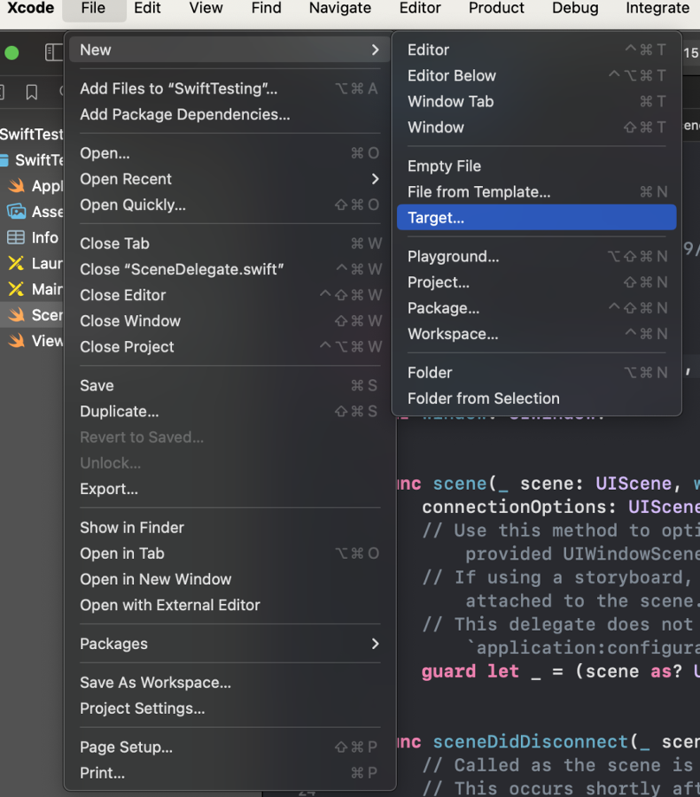Image resolution: width=700 pixels, height=797 pixels.
Task: Choose Package... in New submenu
Action: click(536, 308)
